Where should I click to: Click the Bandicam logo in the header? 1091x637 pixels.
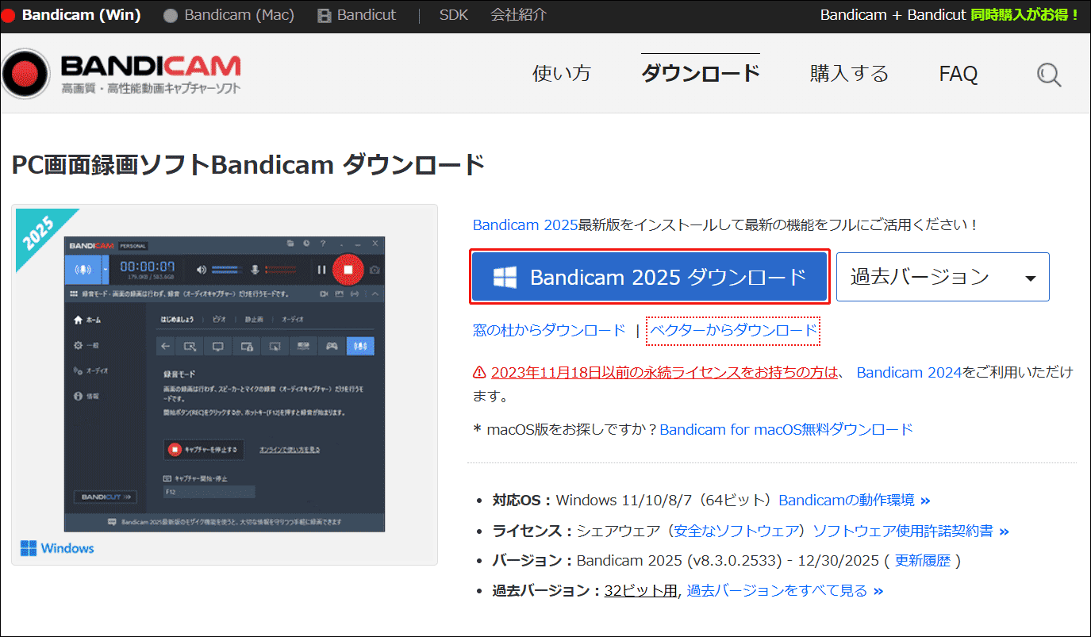tap(121, 74)
